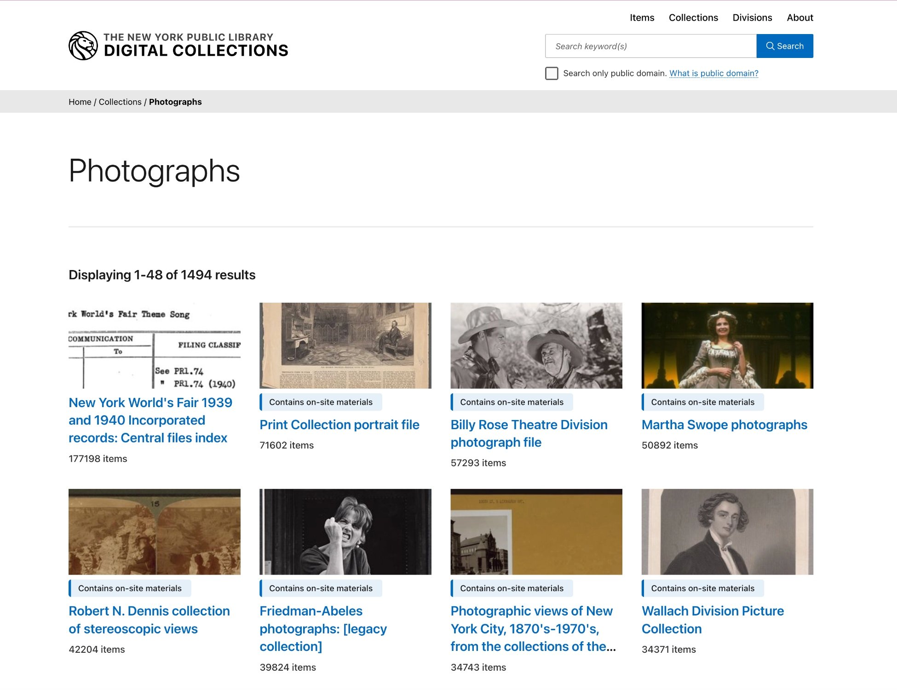Open World's Fair Central files index thumbnail

click(154, 345)
